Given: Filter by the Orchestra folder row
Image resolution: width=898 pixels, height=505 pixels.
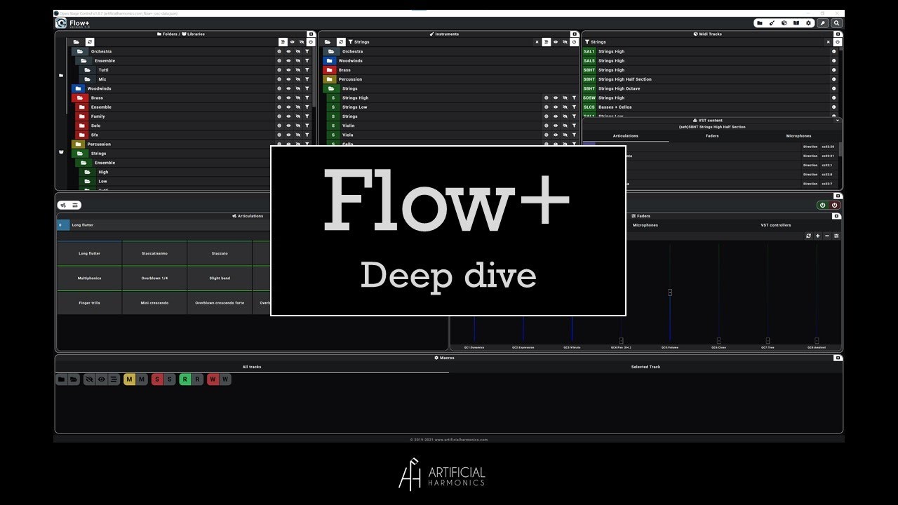Looking at the screenshot, I should point(307,51).
